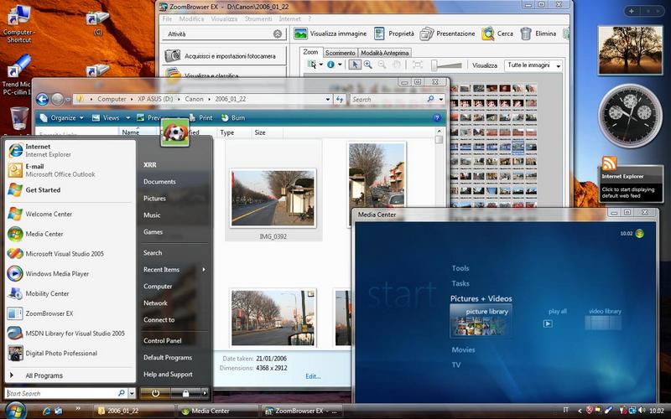This screenshot has height=419, width=671.
Task: Select the zoom-in magnifier tool
Action: pyautogui.click(x=368, y=65)
